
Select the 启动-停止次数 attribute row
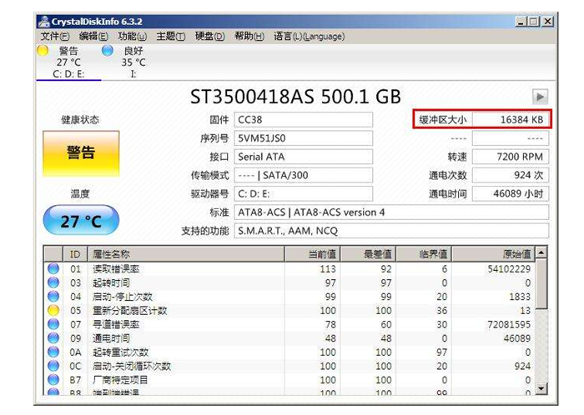[289, 297]
